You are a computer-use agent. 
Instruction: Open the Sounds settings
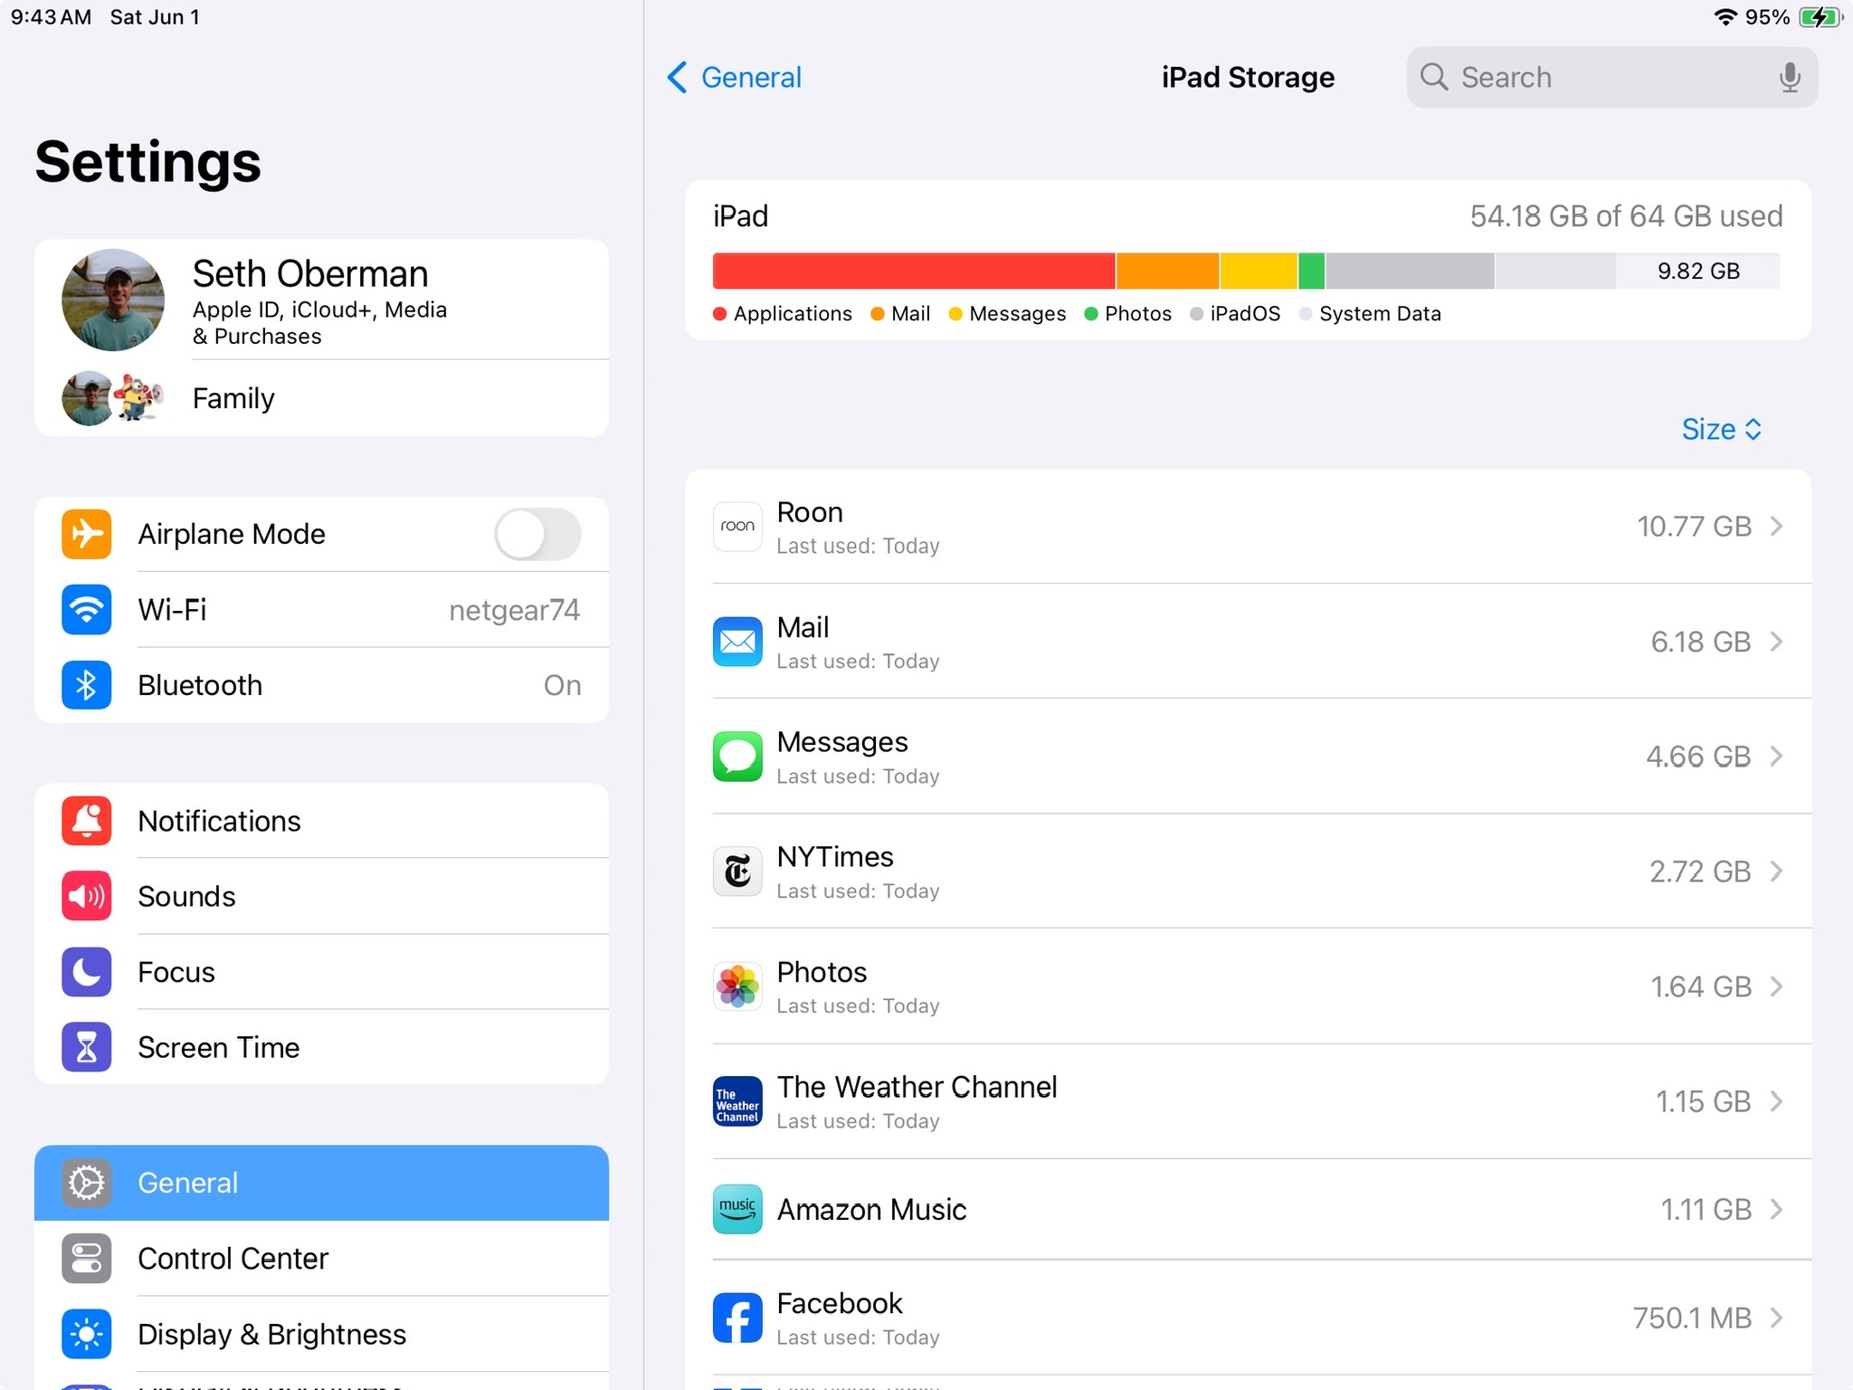pyautogui.click(x=321, y=896)
